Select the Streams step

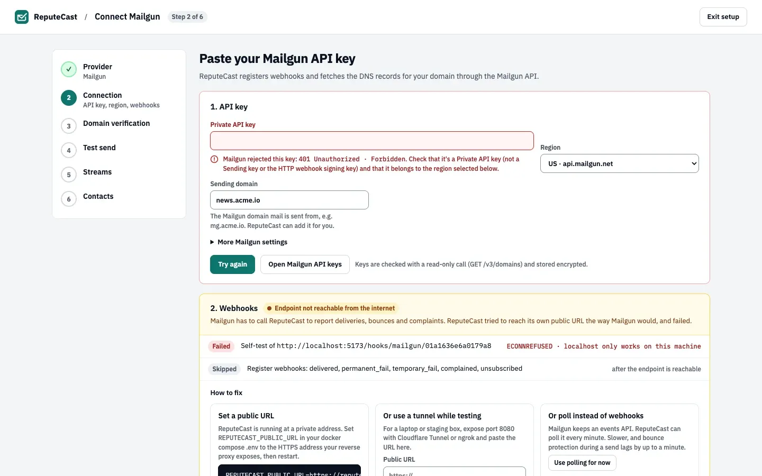pos(97,172)
